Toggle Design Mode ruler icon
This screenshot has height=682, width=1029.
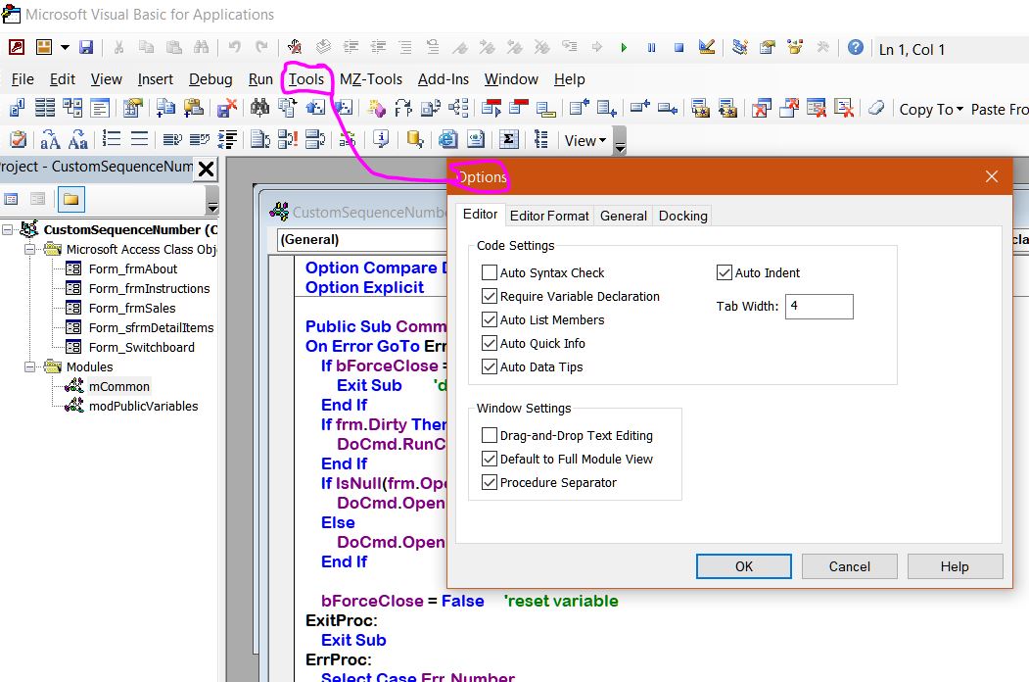[x=707, y=47]
